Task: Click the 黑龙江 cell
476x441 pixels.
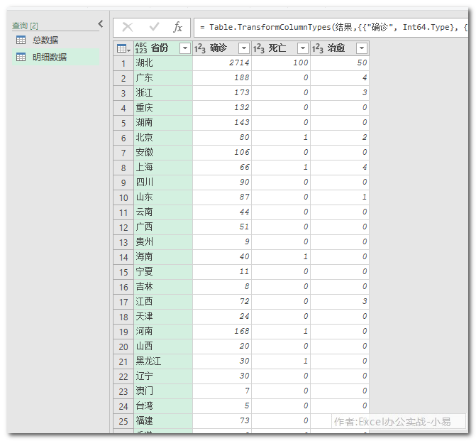Action: 163,361
